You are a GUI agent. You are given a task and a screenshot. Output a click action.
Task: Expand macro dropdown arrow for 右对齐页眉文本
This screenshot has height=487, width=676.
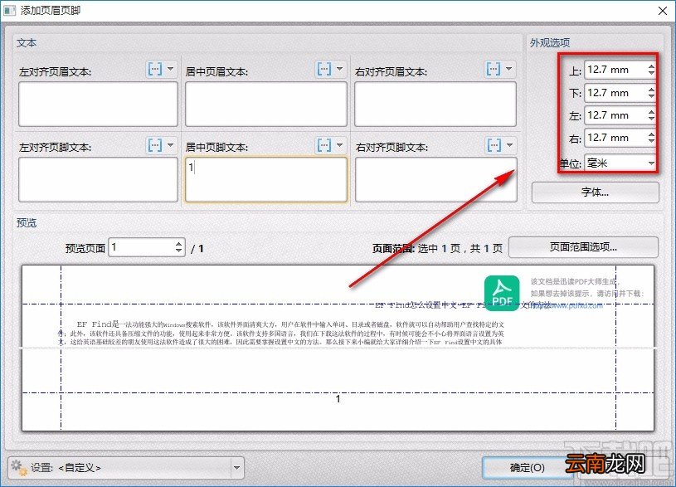point(509,69)
